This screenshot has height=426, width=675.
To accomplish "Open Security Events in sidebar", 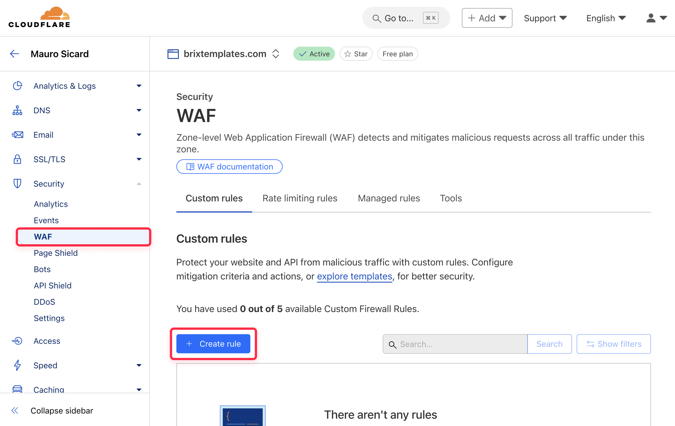I will tap(46, 220).
